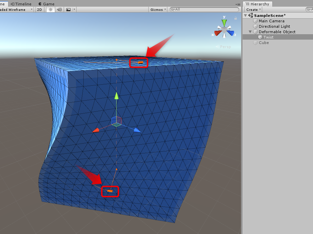The width and height of the screenshot is (313, 234).
Task: Click the blue Z axis cone on orientation gizmo
Action: 230,33
